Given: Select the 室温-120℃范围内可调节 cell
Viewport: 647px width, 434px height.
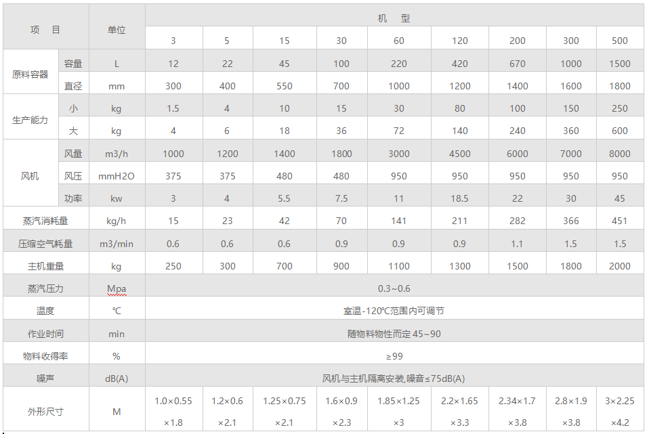Looking at the screenshot, I should [x=394, y=311].
